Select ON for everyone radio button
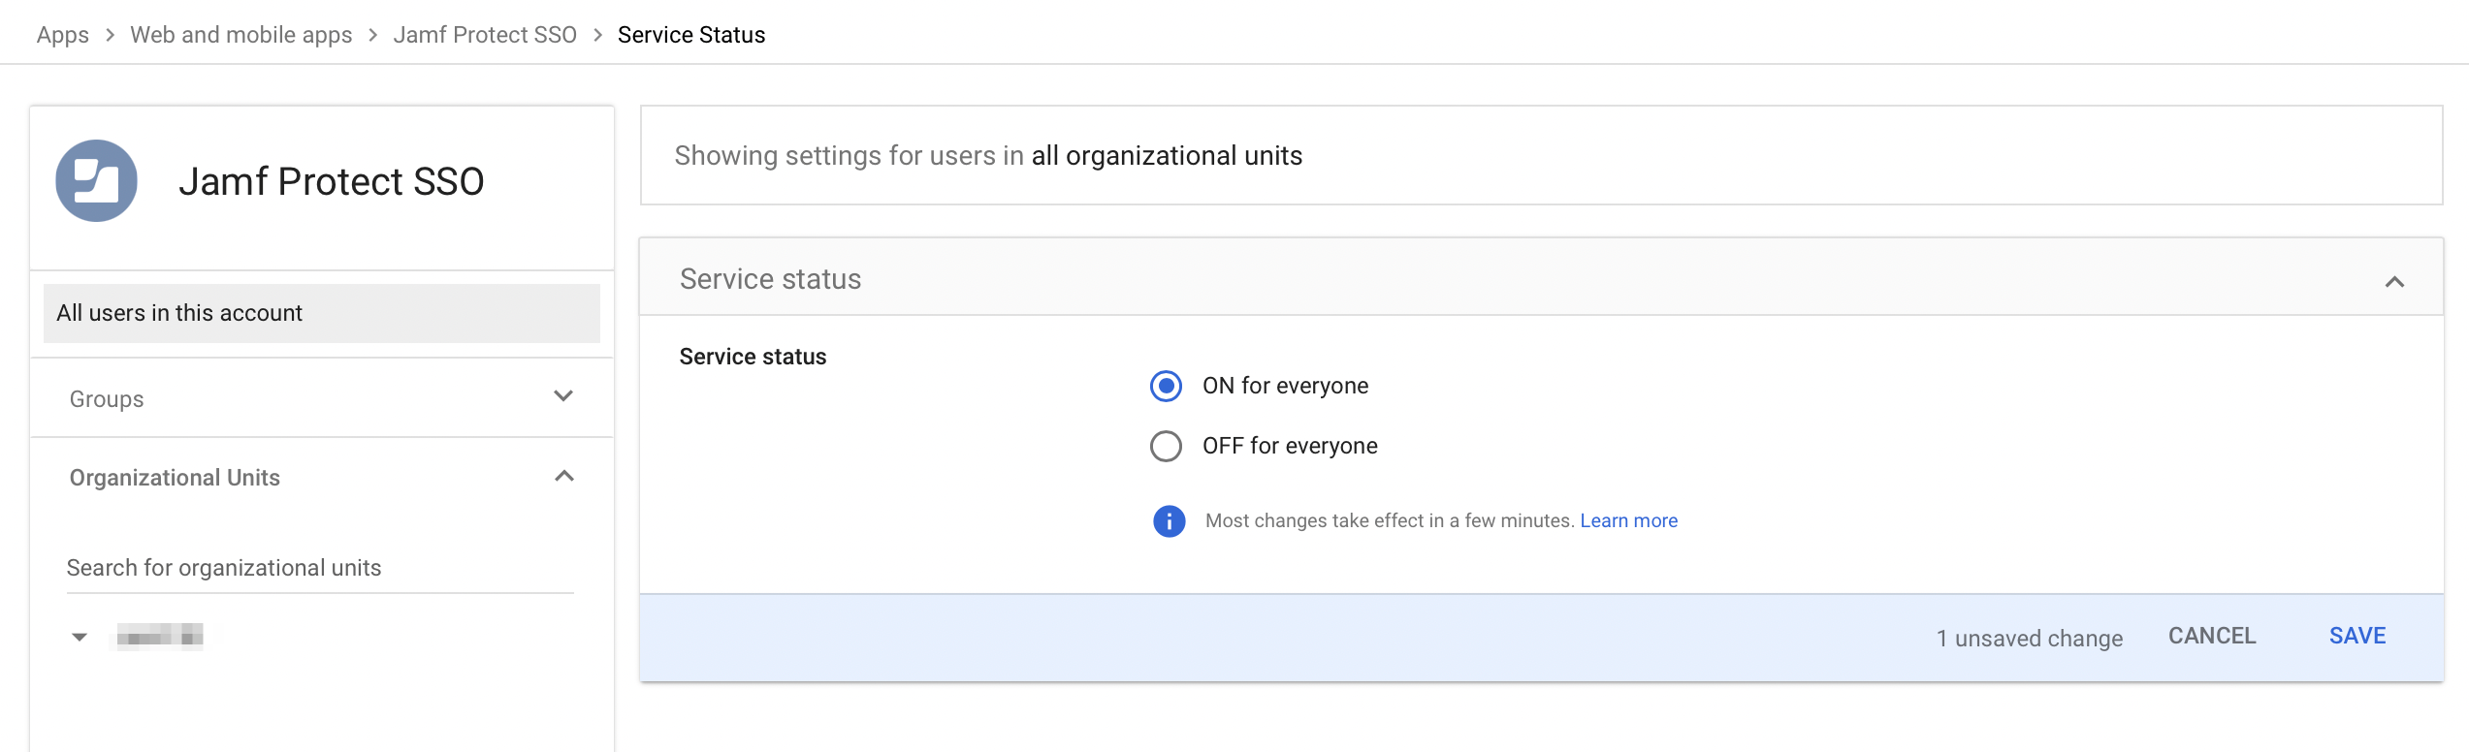The image size is (2469, 752). (x=1166, y=386)
